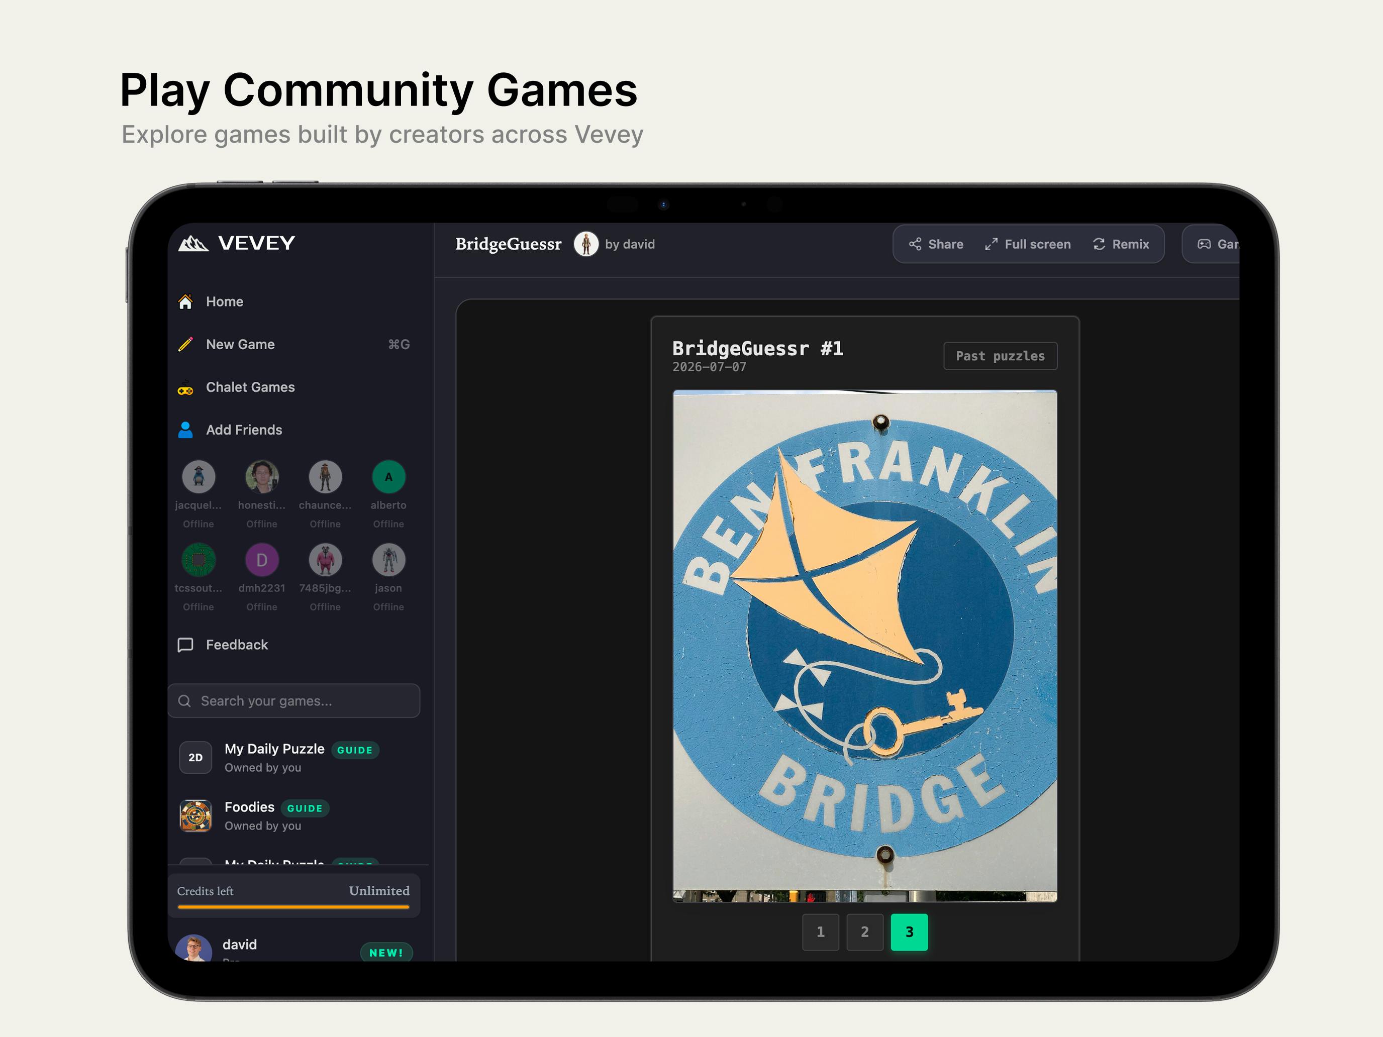Image resolution: width=1383 pixels, height=1037 pixels.
Task: Select image tab 1 below the puzzle photo
Action: 821,932
